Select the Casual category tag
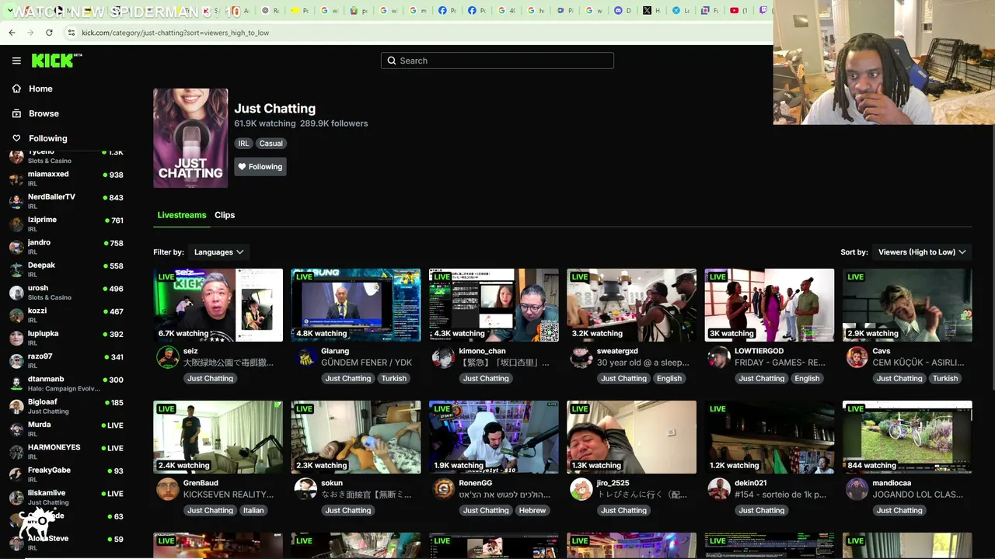 pyautogui.click(x=271, y=144)
